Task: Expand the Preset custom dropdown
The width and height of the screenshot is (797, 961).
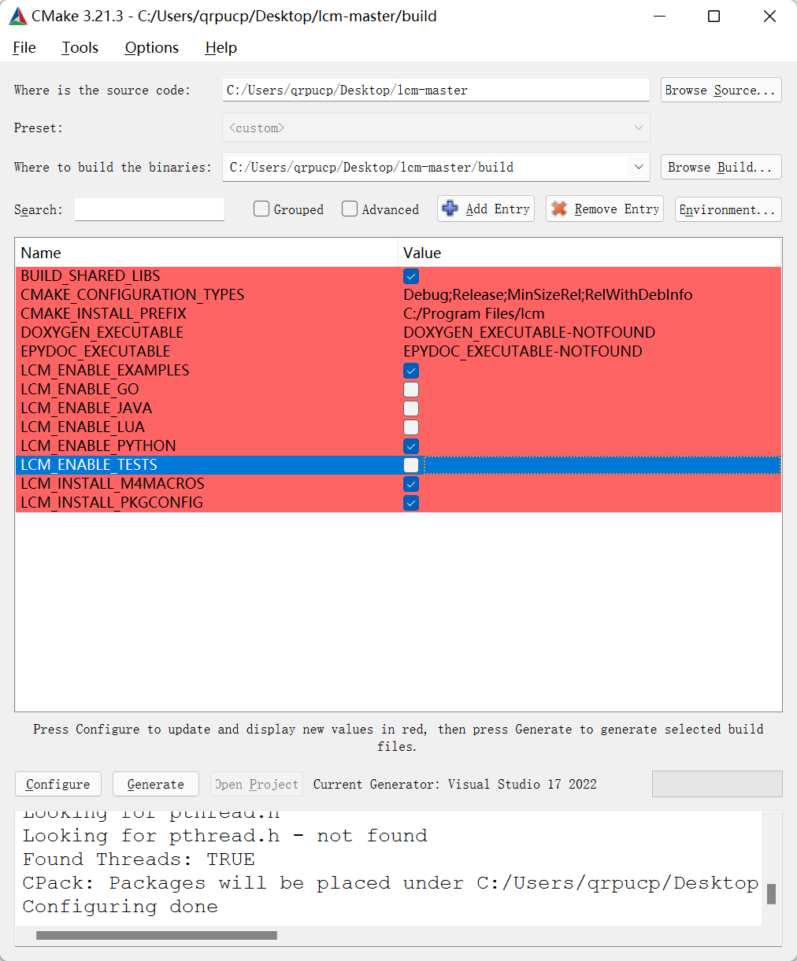Action: pyautogui.click(x=436, y=128)
